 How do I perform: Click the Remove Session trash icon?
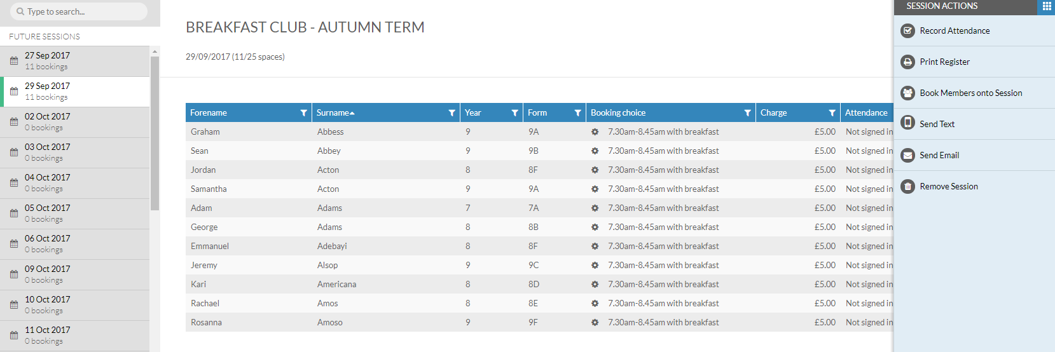click(x=908, y=186)
